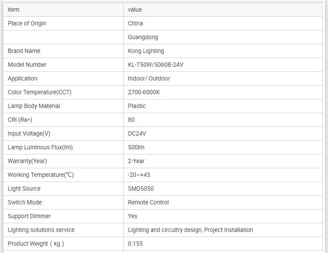Click the Guangdong value cell
328x253 pixels.
click(x=143, y=37)
